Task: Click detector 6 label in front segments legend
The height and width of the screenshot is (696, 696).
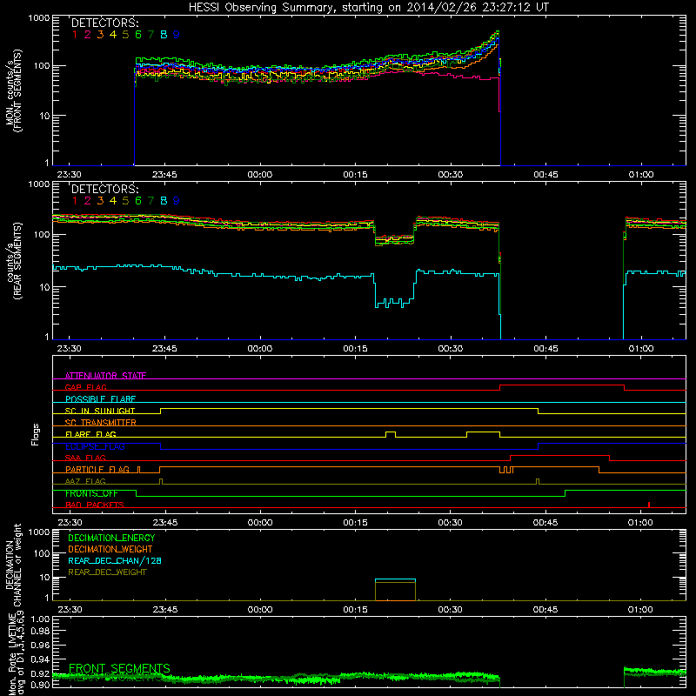Action: click(x=138, y=35)
